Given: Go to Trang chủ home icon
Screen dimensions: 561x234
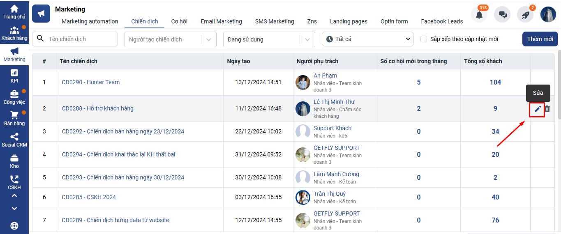Looking at the screenshot, I should 14,11.
